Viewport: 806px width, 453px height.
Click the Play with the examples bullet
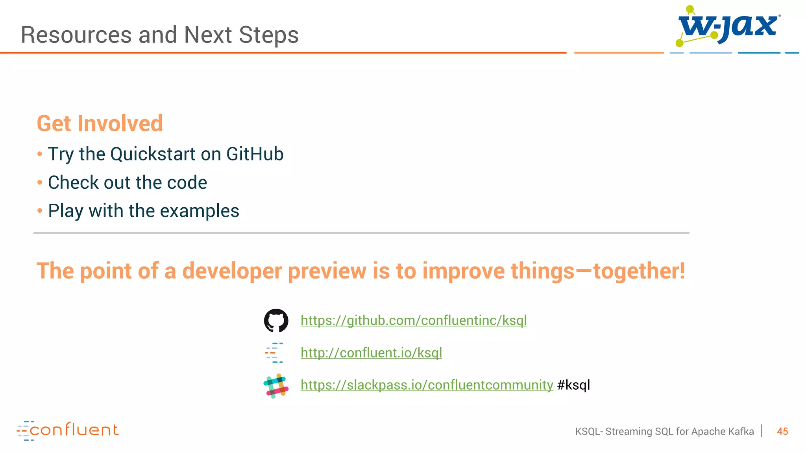144,211
